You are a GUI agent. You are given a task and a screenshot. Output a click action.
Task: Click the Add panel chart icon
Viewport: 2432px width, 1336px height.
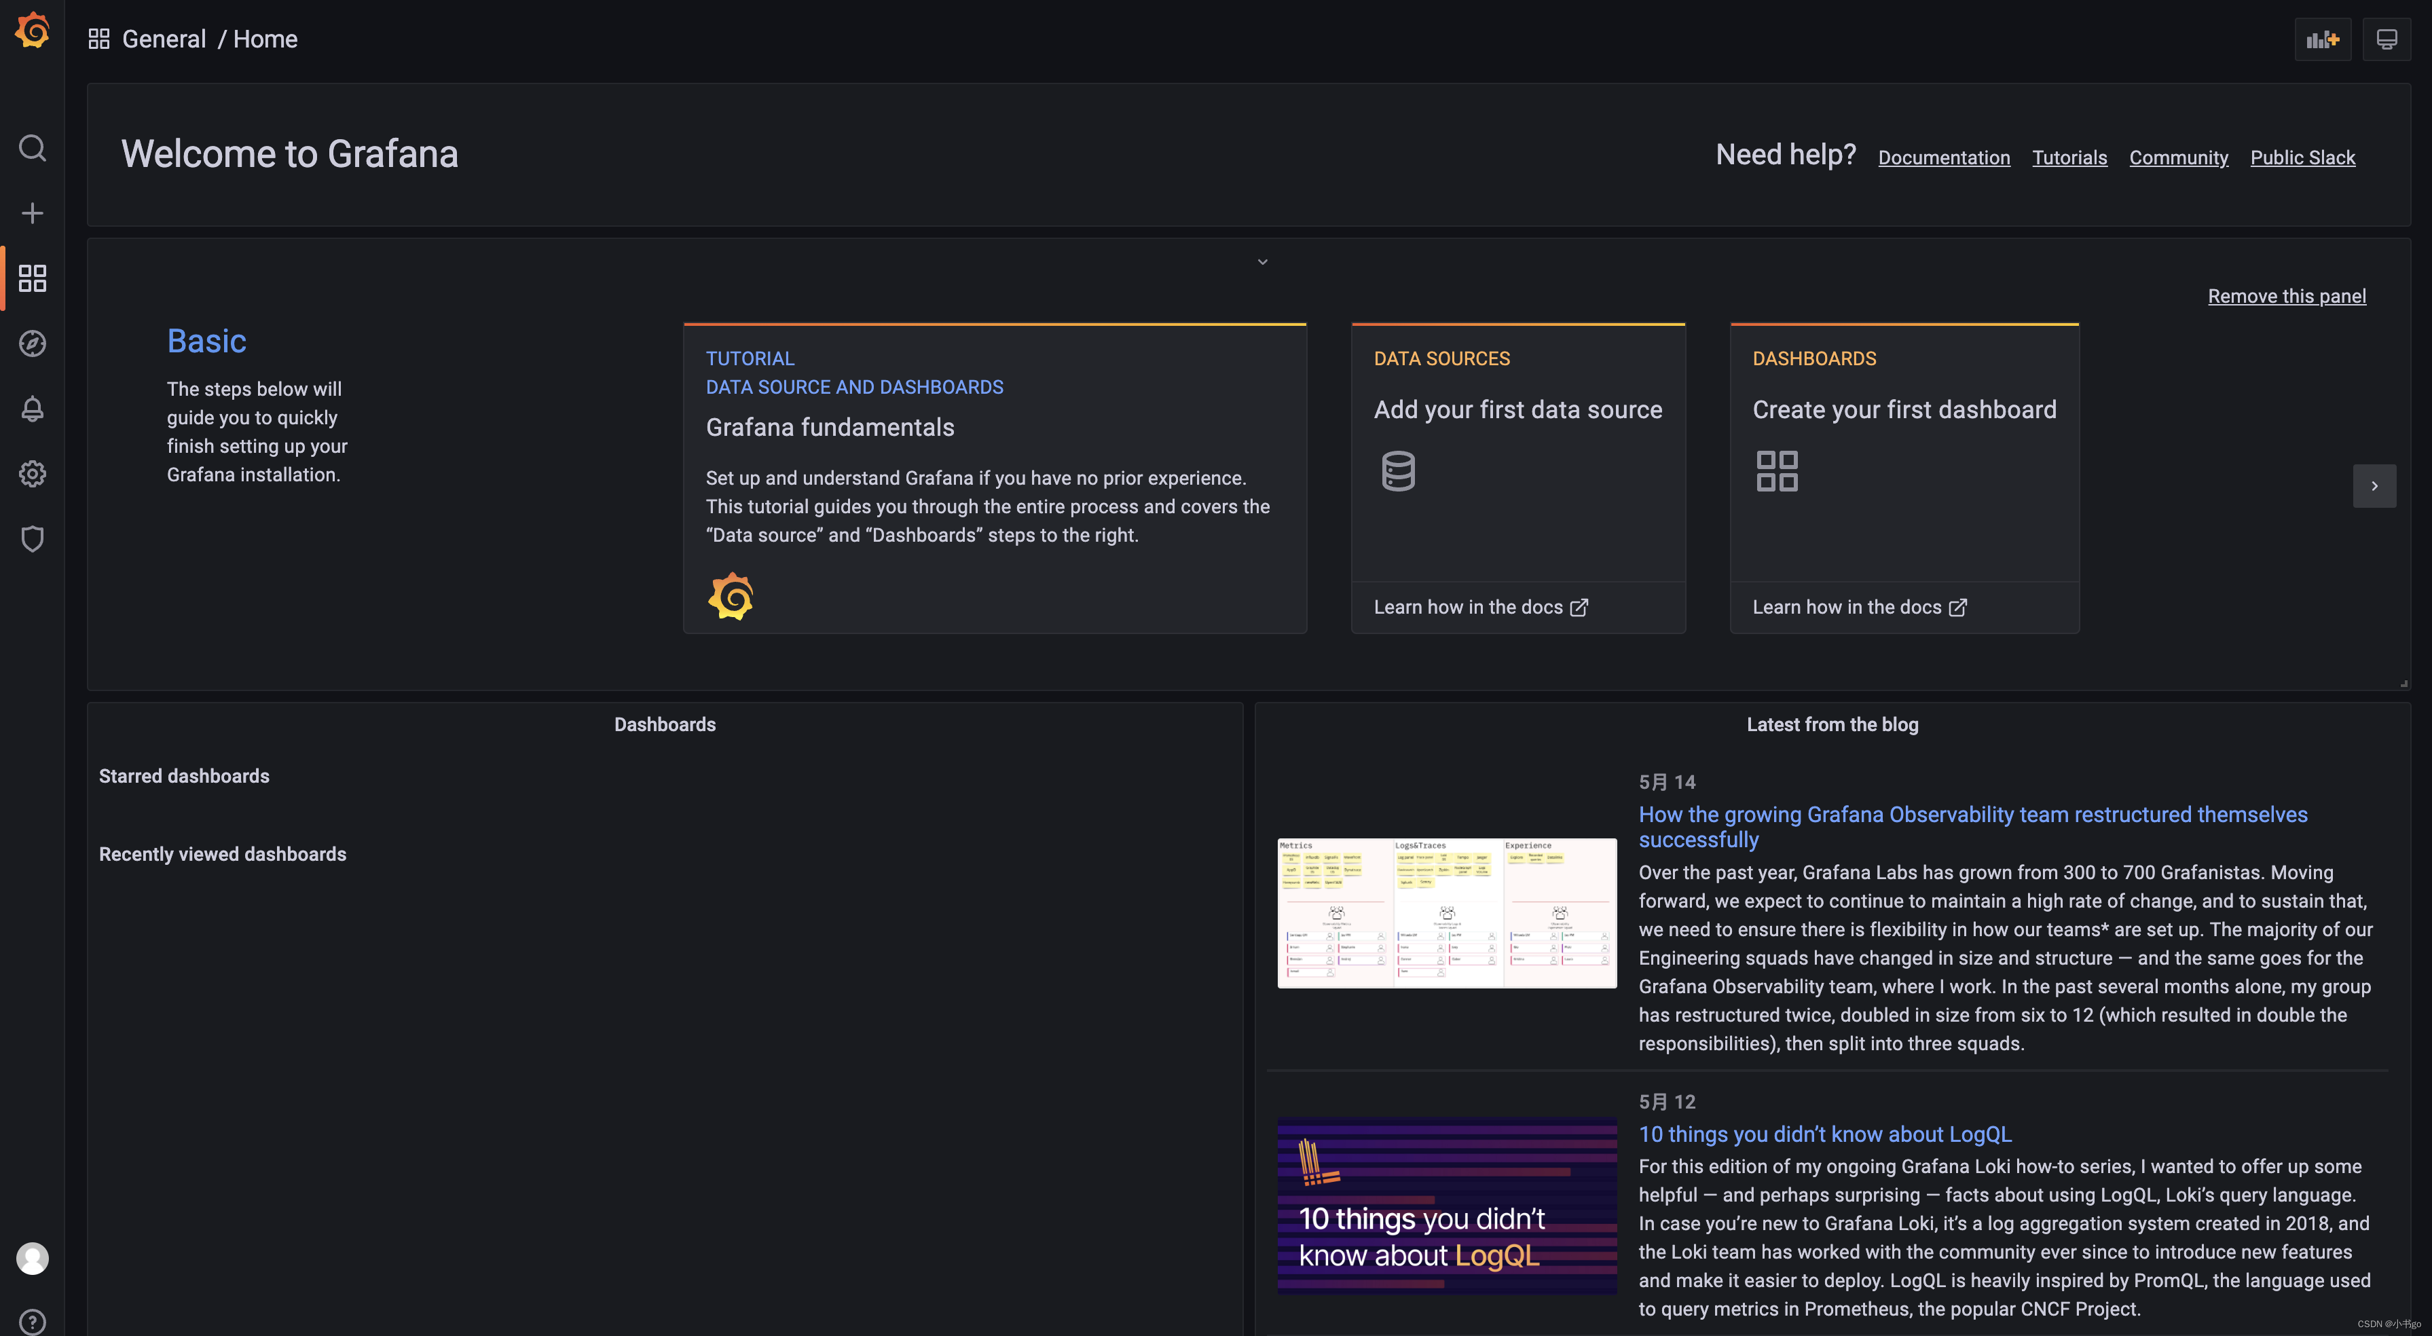[x=2323, y=39]
